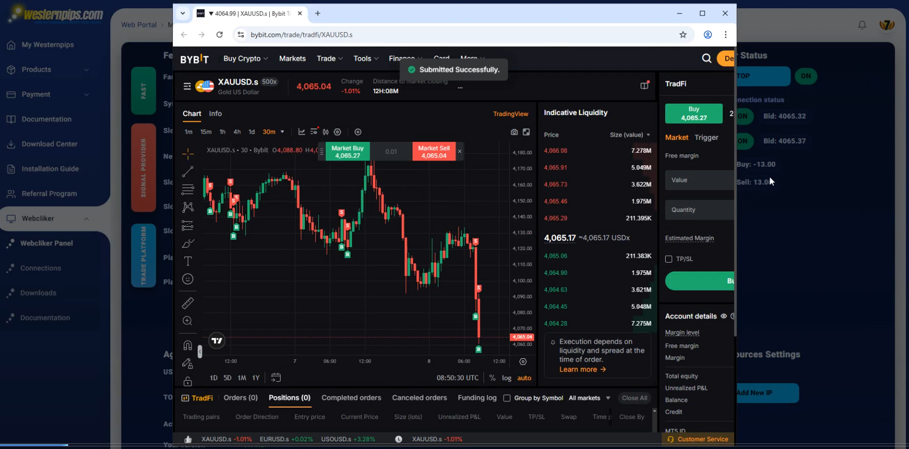This screenshot has height=449, width=909.
Task: Click the Market Sell 4,065.04 button
Action: (434, 152)
